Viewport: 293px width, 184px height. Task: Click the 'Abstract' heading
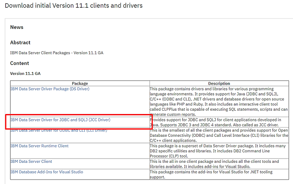[x=20, y=42]
